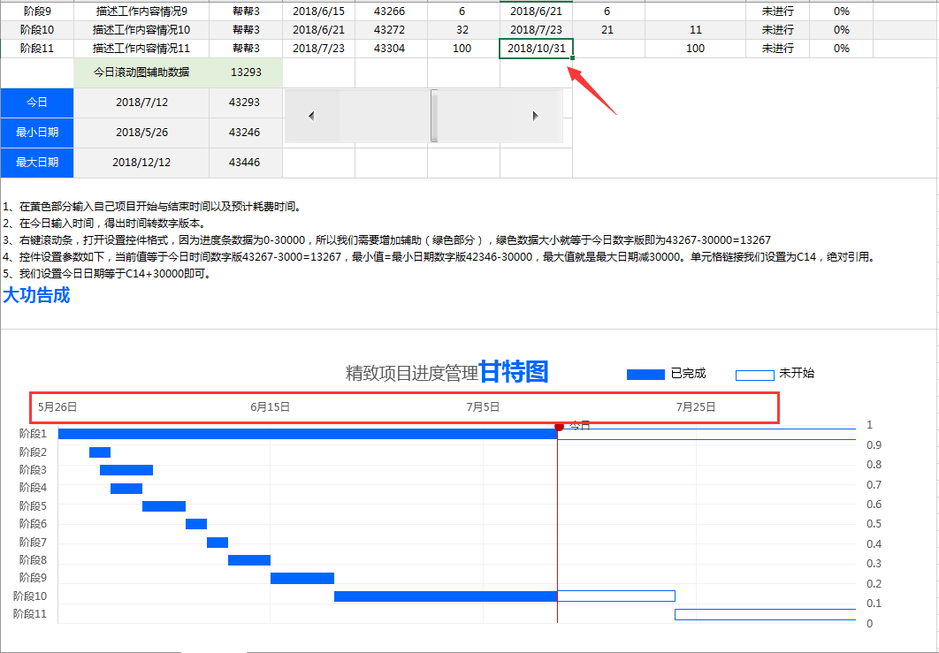This screenshot has width=939, height=653.
Task: Click axis label 7月5日
Action: (x=483, y=407)
